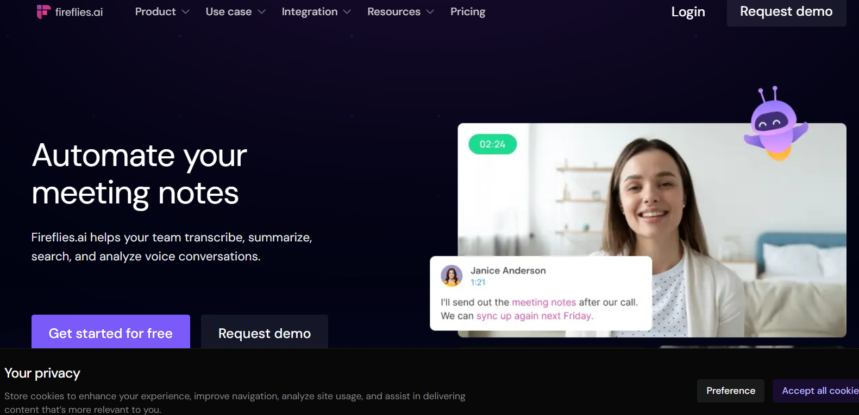The image size is (859, 415).
Task: Accept all cookies in privacy banner
Action: pos(818,391)
